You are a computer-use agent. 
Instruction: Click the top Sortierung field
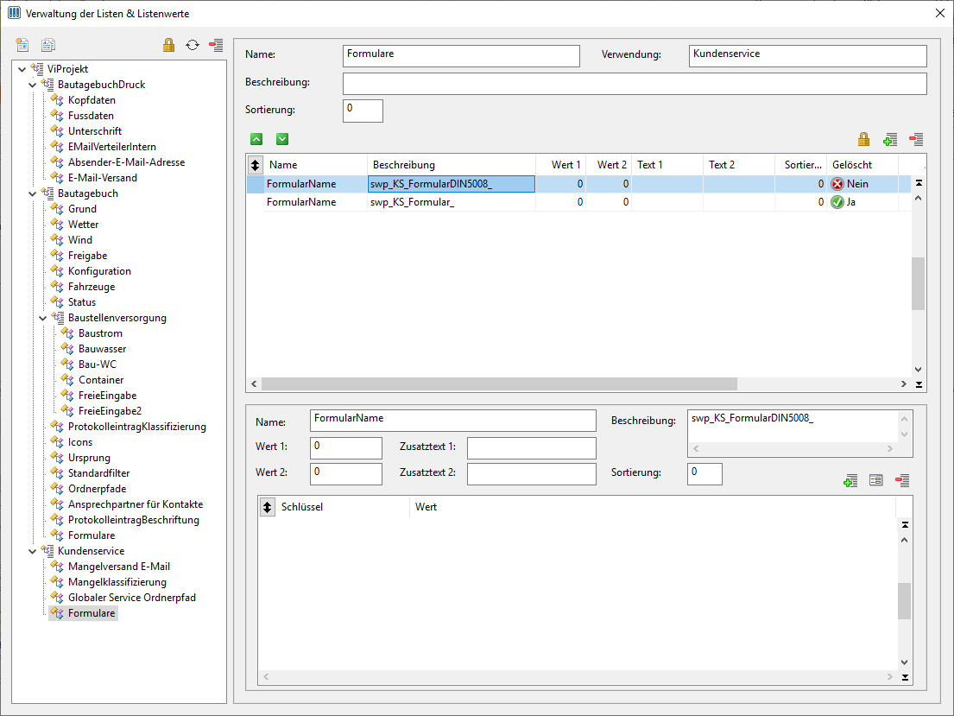(x=363, y=111)
